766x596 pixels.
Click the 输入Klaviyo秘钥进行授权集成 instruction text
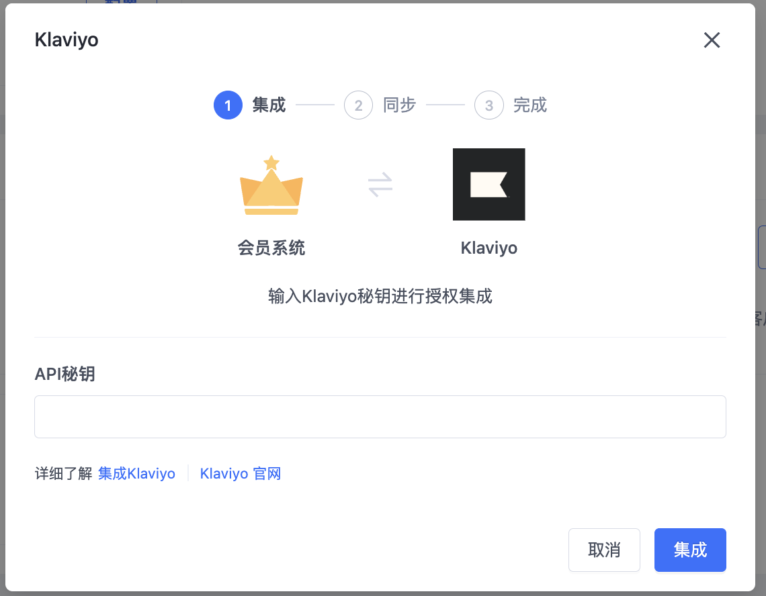click(x=380, y=296)
